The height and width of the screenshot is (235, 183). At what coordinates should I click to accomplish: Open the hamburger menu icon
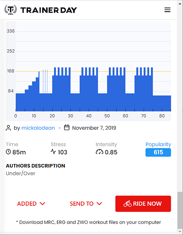(168, 10)
